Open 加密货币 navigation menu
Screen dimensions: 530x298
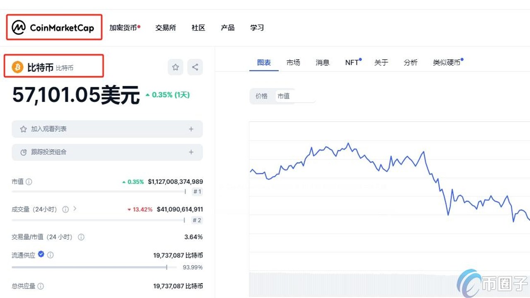pos(123,28)
